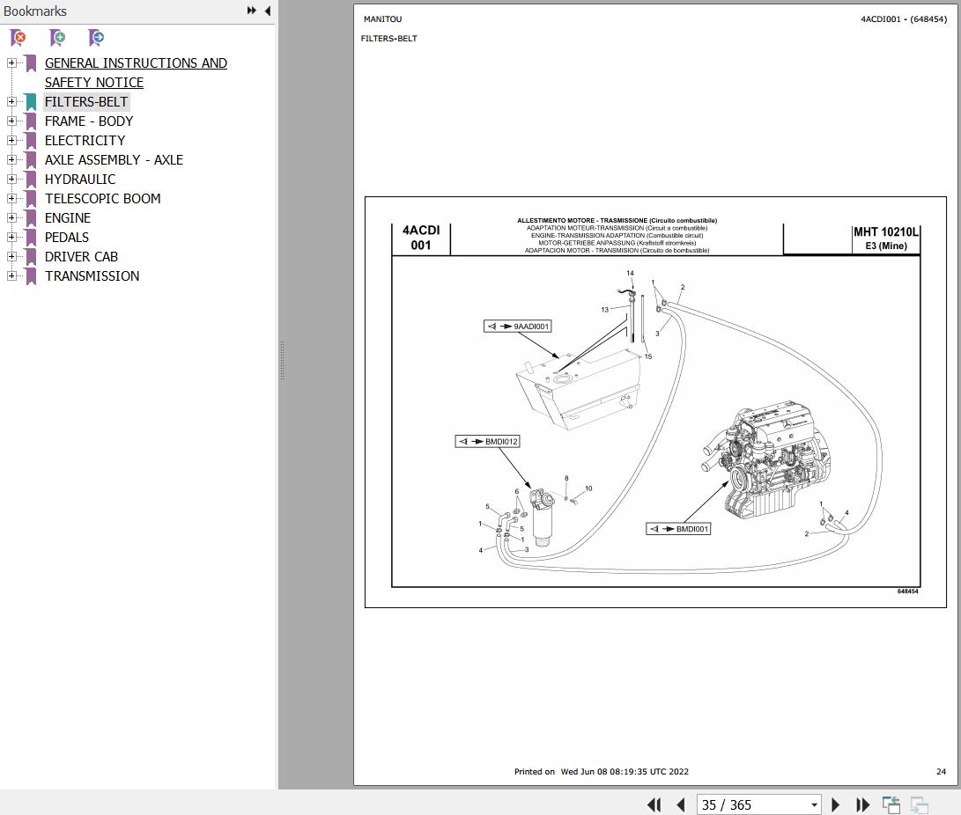Click the teal bookmark icon beside FILTERS-BELT
Viewport: 961px width, 815px height.
[x=31, y=102]
